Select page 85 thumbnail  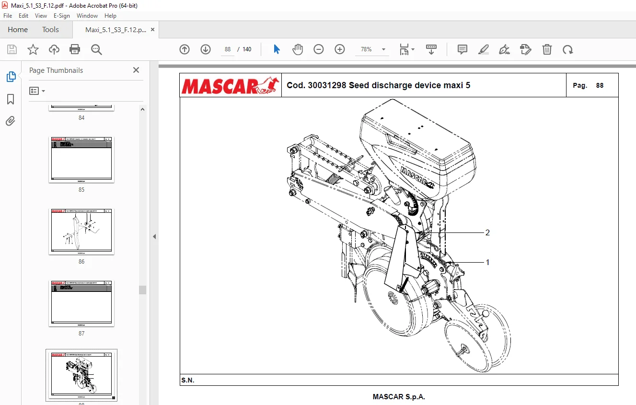81,160
